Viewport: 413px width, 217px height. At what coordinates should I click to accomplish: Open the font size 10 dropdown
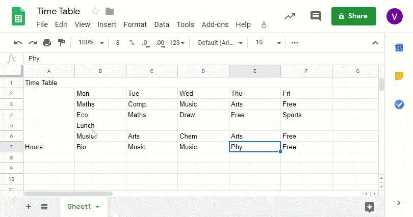point(268,43)
